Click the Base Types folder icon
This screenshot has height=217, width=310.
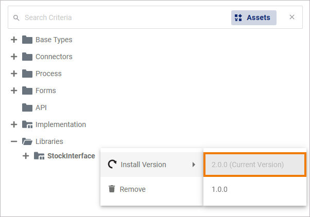point(27,40)
